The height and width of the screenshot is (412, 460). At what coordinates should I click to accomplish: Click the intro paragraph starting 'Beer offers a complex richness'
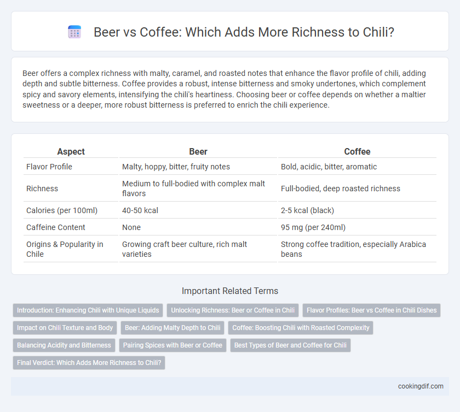click(x=224, y=89)
